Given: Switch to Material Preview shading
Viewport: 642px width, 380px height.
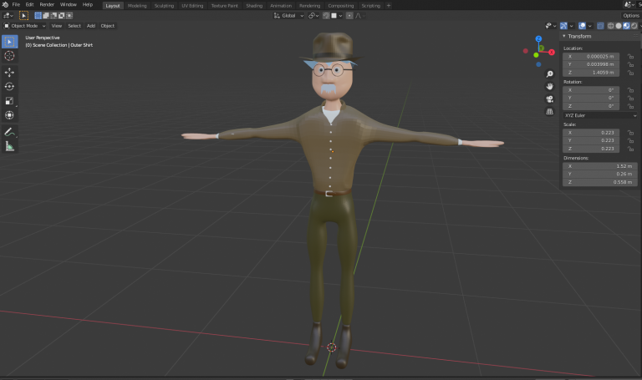Looking at the screenshot, I should [x=626, y=26].
